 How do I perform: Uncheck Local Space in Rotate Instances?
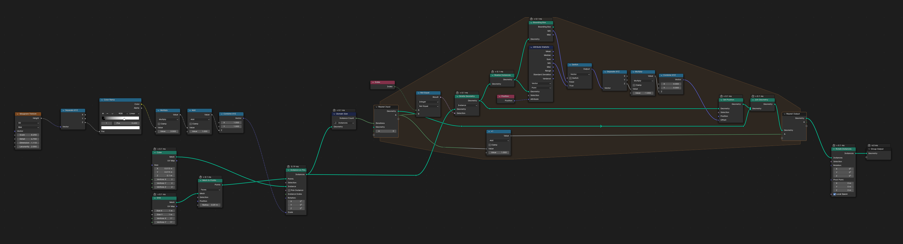835,194
